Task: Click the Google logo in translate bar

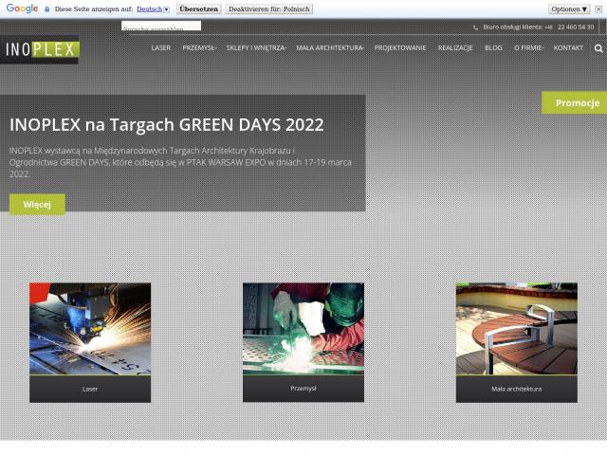Action: (x=22, y=9)
